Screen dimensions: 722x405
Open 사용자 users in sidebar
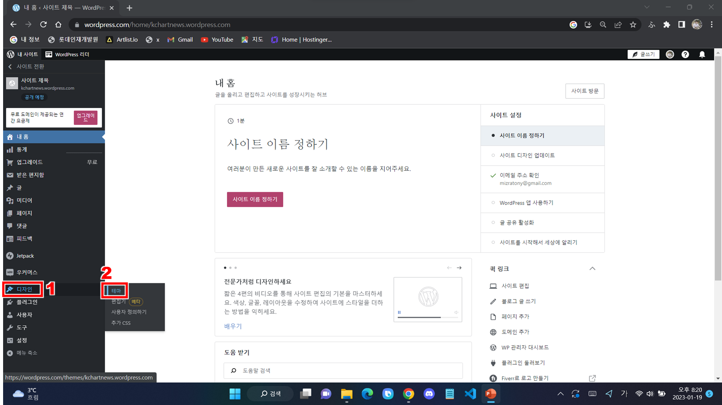[54, 315]
